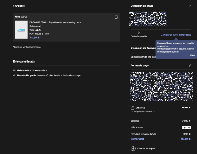Click the 6 de octubre - 9 de octubre dates
197x154 pixels.
[x=32, y=70]
